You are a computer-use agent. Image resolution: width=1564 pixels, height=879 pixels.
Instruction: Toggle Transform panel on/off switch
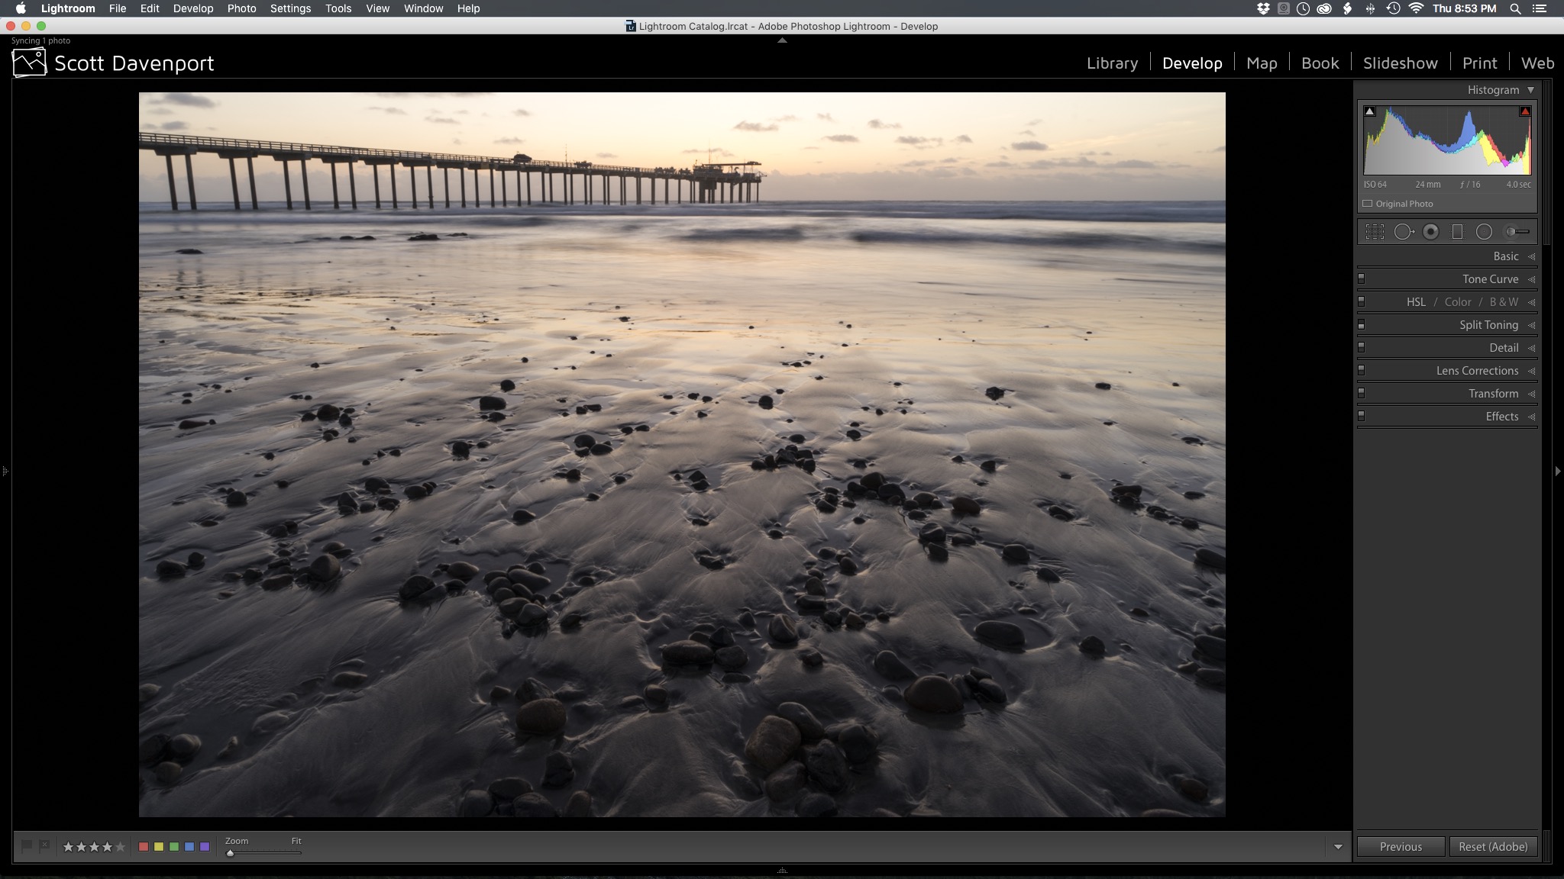pyautogui.click(x=1361, y=394)
